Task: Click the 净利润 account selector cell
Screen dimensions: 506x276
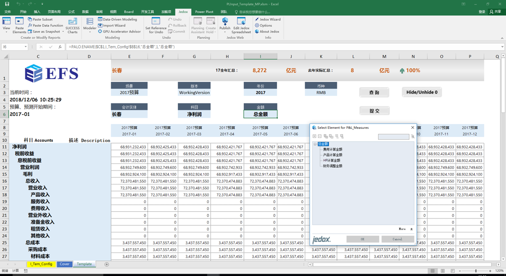Action: tap(194, 114)
